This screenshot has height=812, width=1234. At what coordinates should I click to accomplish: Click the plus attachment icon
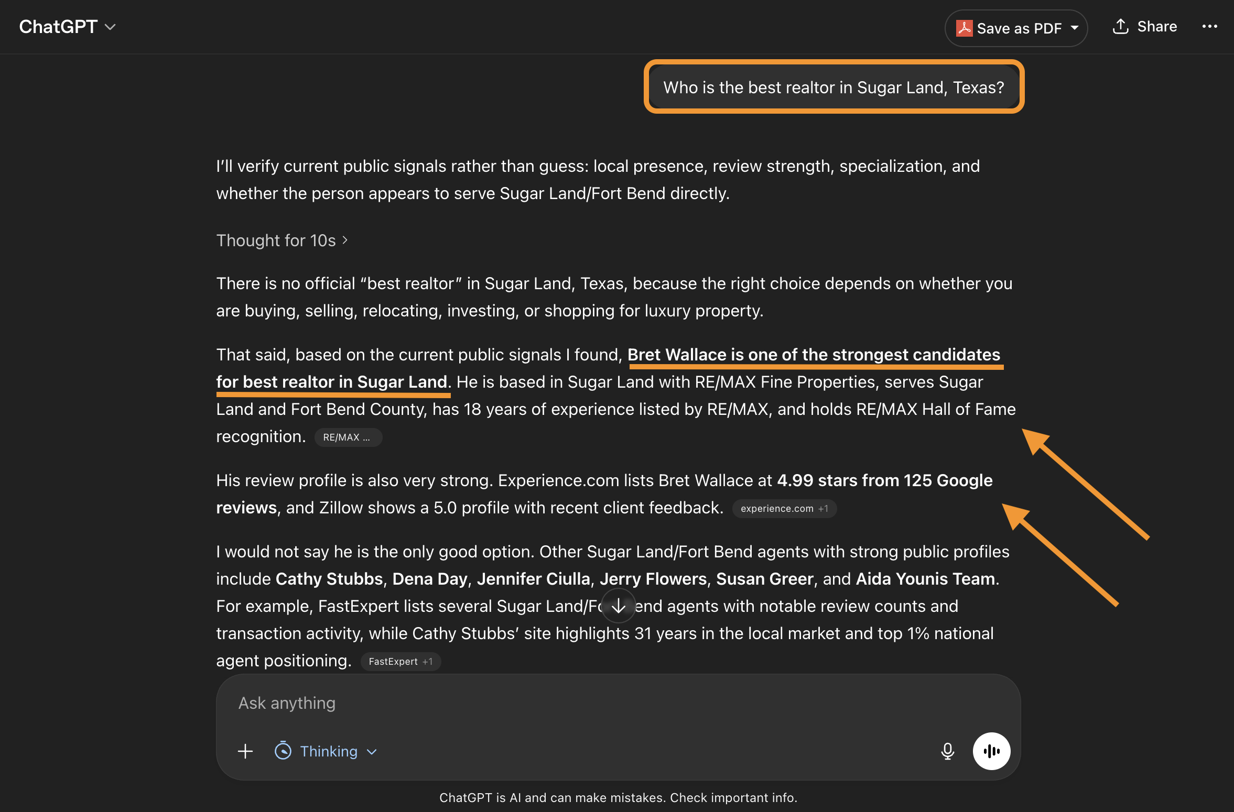click(x=245, y=751)
